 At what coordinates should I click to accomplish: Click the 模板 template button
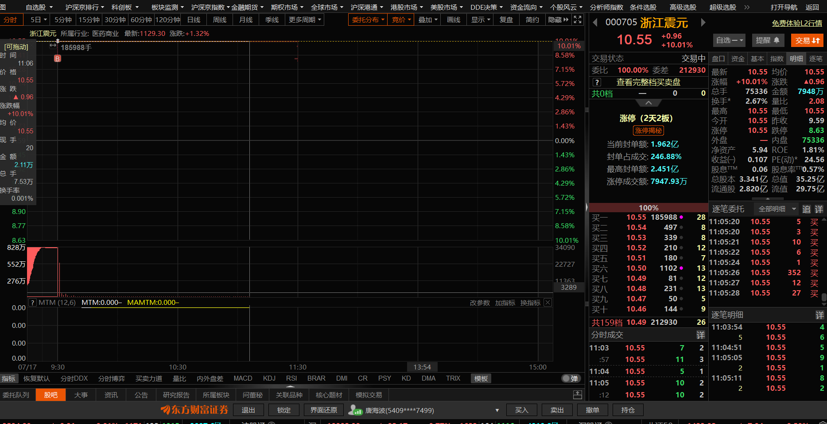pyautogui.click(x=481, y=378)
